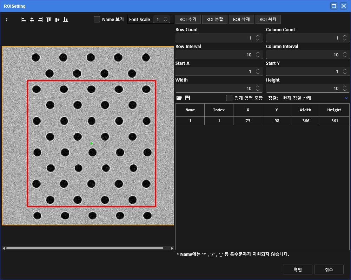Enable the Name 보기 checkbox

point(97,19)
